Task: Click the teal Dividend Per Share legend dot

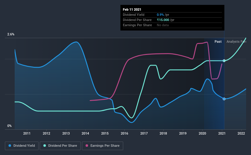Action: [45, 146]
